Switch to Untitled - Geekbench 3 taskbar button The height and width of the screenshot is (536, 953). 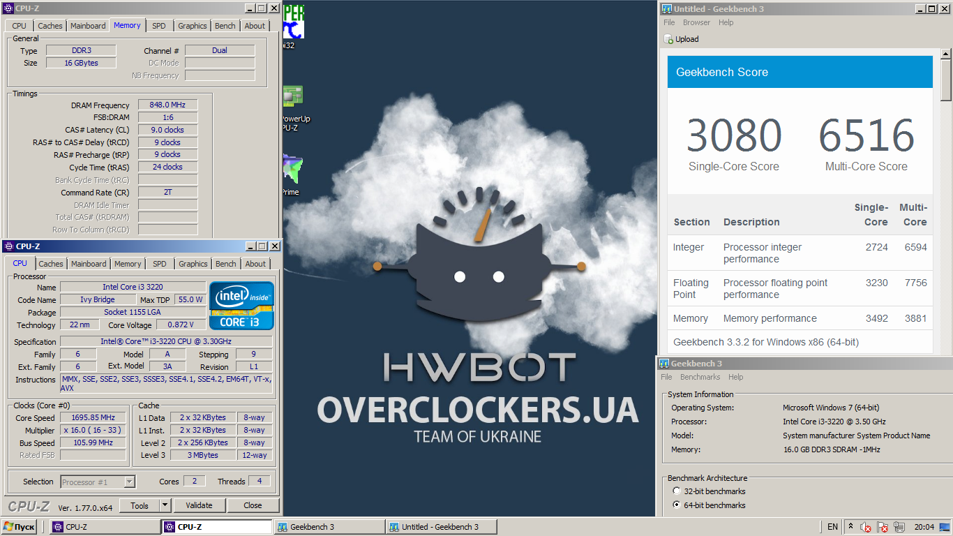pos(442,527)
